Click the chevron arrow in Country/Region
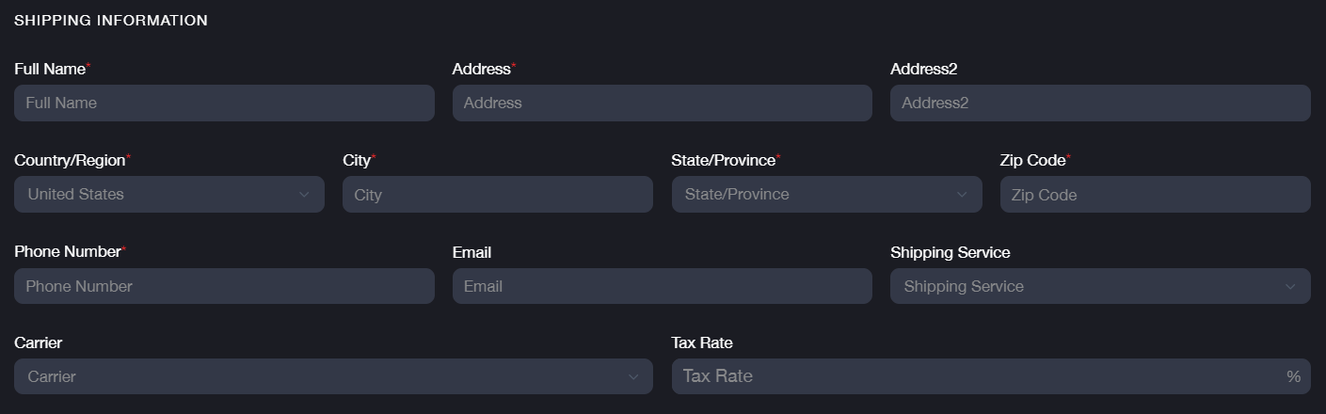The height and width of the screenshot is (414, 1326). coord(304,195)
